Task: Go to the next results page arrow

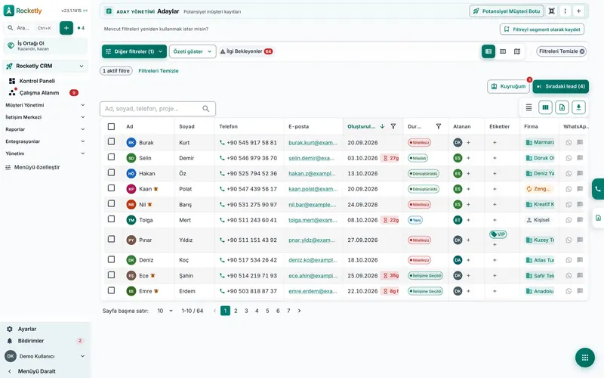Action: click(x=299, y=311)
